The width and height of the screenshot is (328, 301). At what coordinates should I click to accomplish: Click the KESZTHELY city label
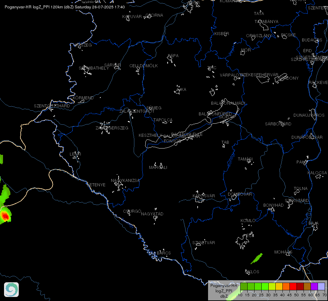[x=150, y=135]
